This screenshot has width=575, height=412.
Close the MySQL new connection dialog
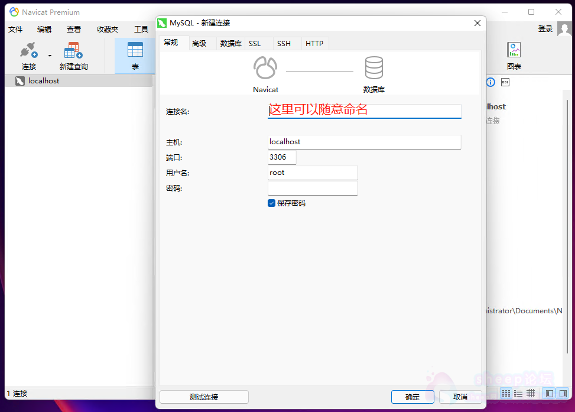(x=477, y=23)
